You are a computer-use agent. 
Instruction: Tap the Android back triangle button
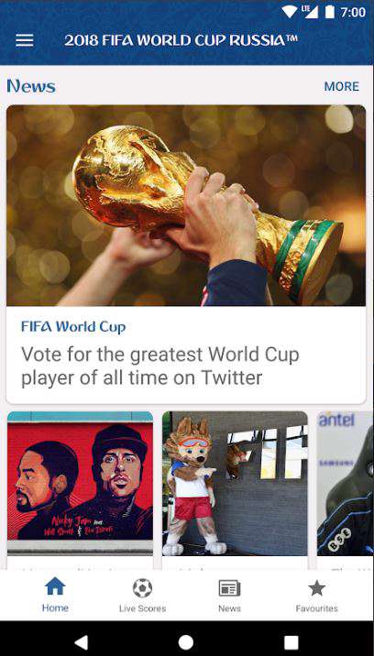tap(82, 641)
